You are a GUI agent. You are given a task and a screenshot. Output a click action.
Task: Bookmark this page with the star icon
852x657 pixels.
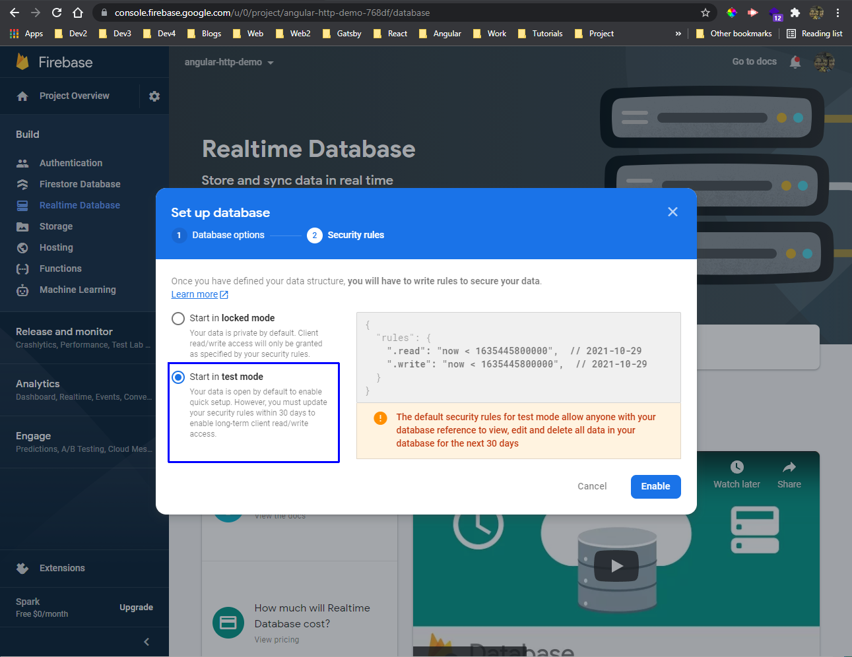[705, 13]
